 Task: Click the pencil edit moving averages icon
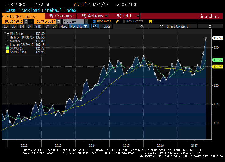coord(117,21)
